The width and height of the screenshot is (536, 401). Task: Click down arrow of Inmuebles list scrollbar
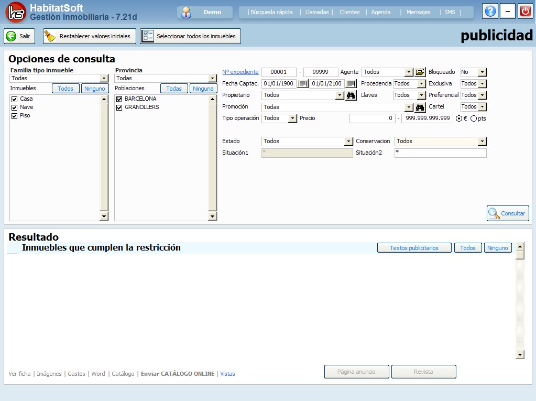pos(104,216)
